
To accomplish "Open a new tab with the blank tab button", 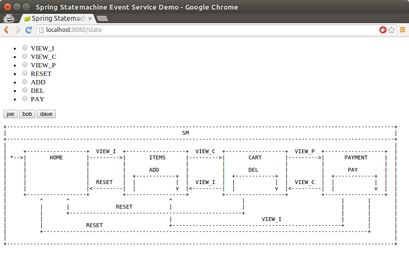I will pyautogui.click(x=102, y=18).
